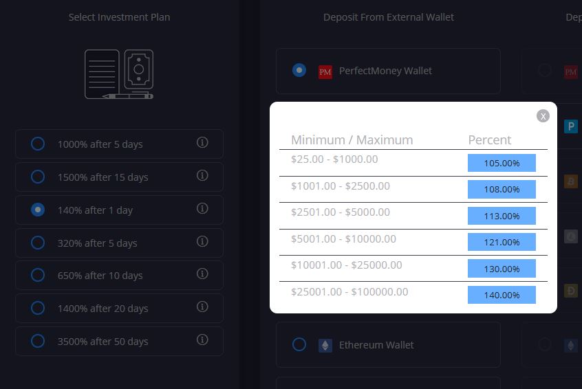The width and height of the screenshot is (582, 389).
Task: Pick the 3500% after 50 days plan
Action: pyautogui.click(x=38, y=341)
